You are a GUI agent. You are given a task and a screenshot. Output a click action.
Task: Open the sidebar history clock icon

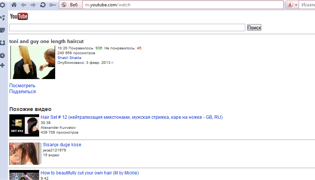pos(3,56)
